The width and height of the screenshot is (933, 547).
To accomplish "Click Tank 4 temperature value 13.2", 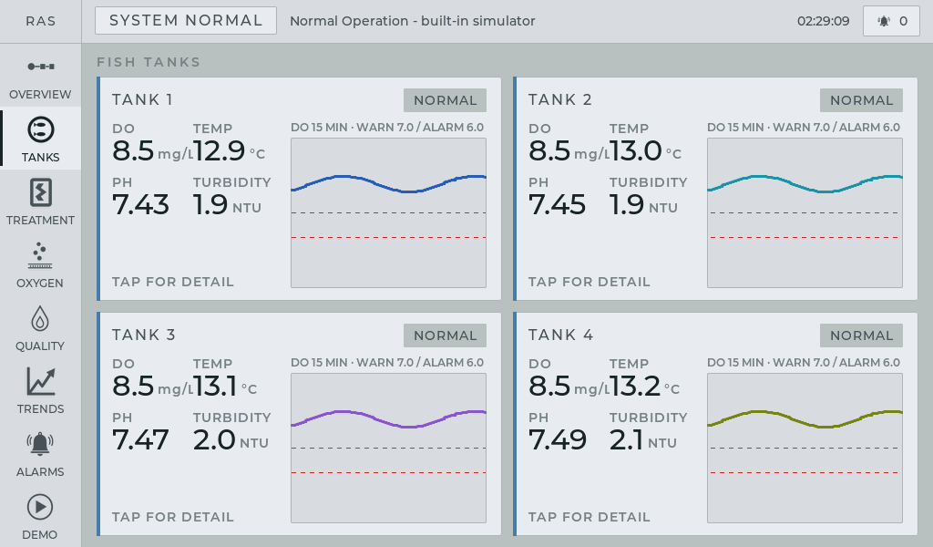I will click(x=634, y=386).
